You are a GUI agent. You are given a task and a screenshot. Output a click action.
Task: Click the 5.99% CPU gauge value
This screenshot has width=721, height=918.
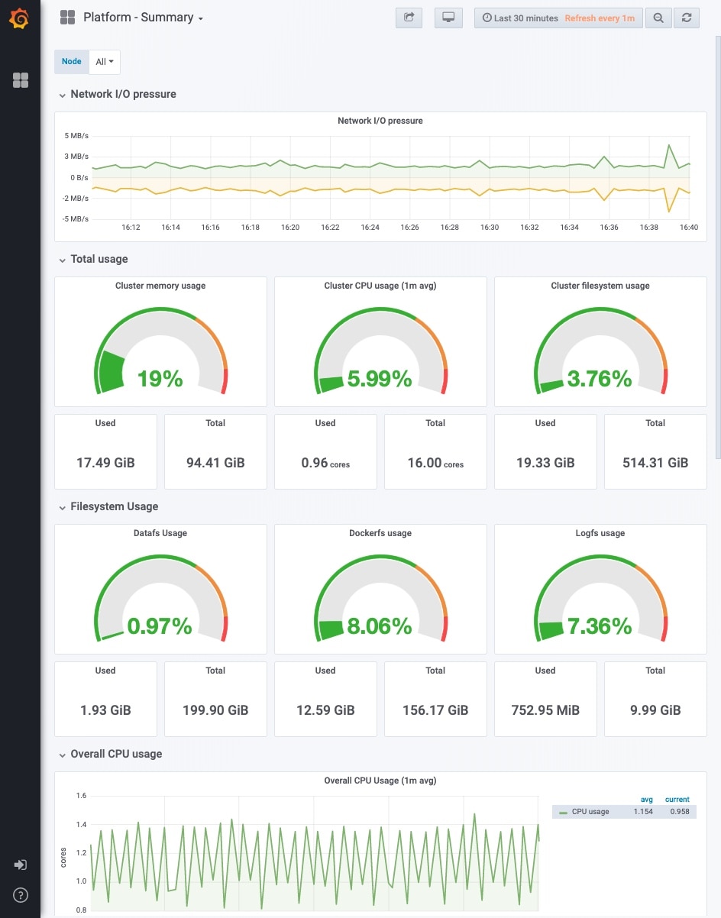point(380,378)
